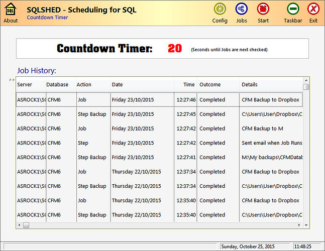Select the 'CFM Backup to M' job row
325x251 pixels.
(159, 129)
